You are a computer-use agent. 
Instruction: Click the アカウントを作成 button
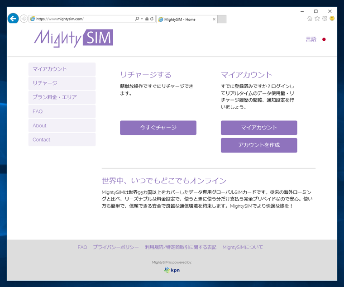pos(259,145)
